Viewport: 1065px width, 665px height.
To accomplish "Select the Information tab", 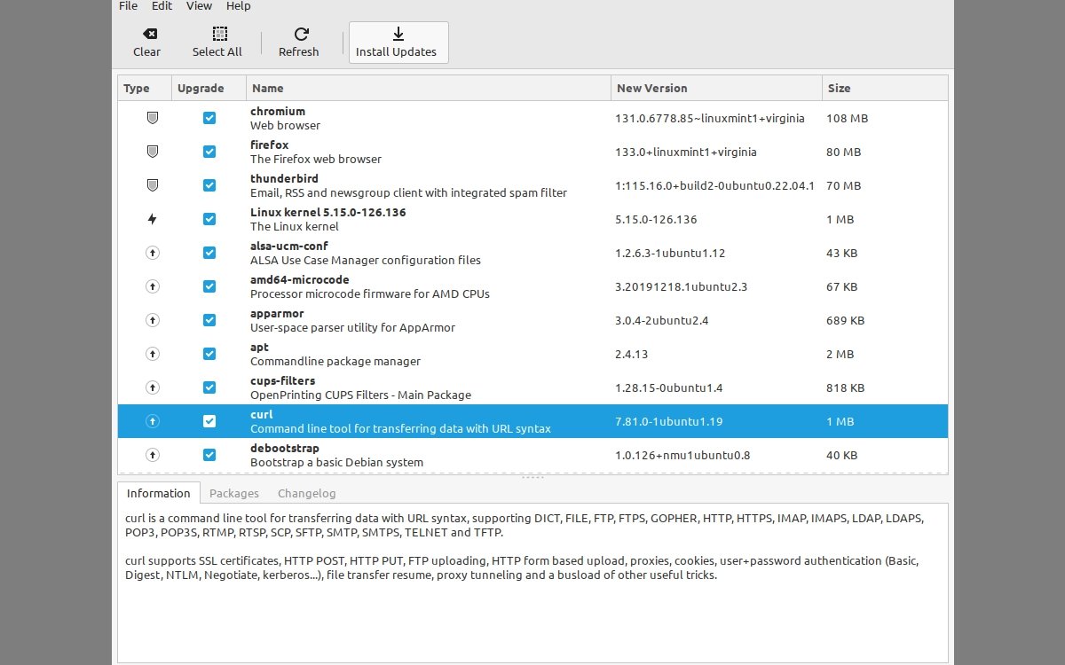I will 158,493.
